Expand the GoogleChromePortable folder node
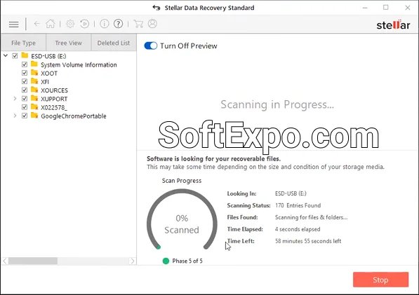The height and width of the screenshot is (295, 419). click(15, 116)
